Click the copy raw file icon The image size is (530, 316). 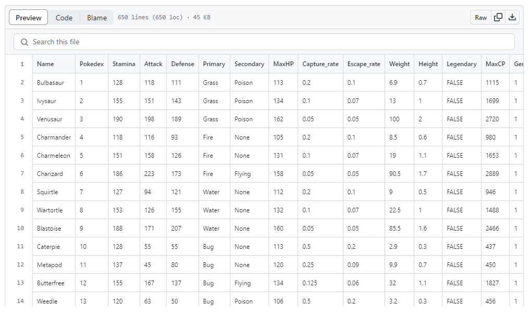[498, 17]
